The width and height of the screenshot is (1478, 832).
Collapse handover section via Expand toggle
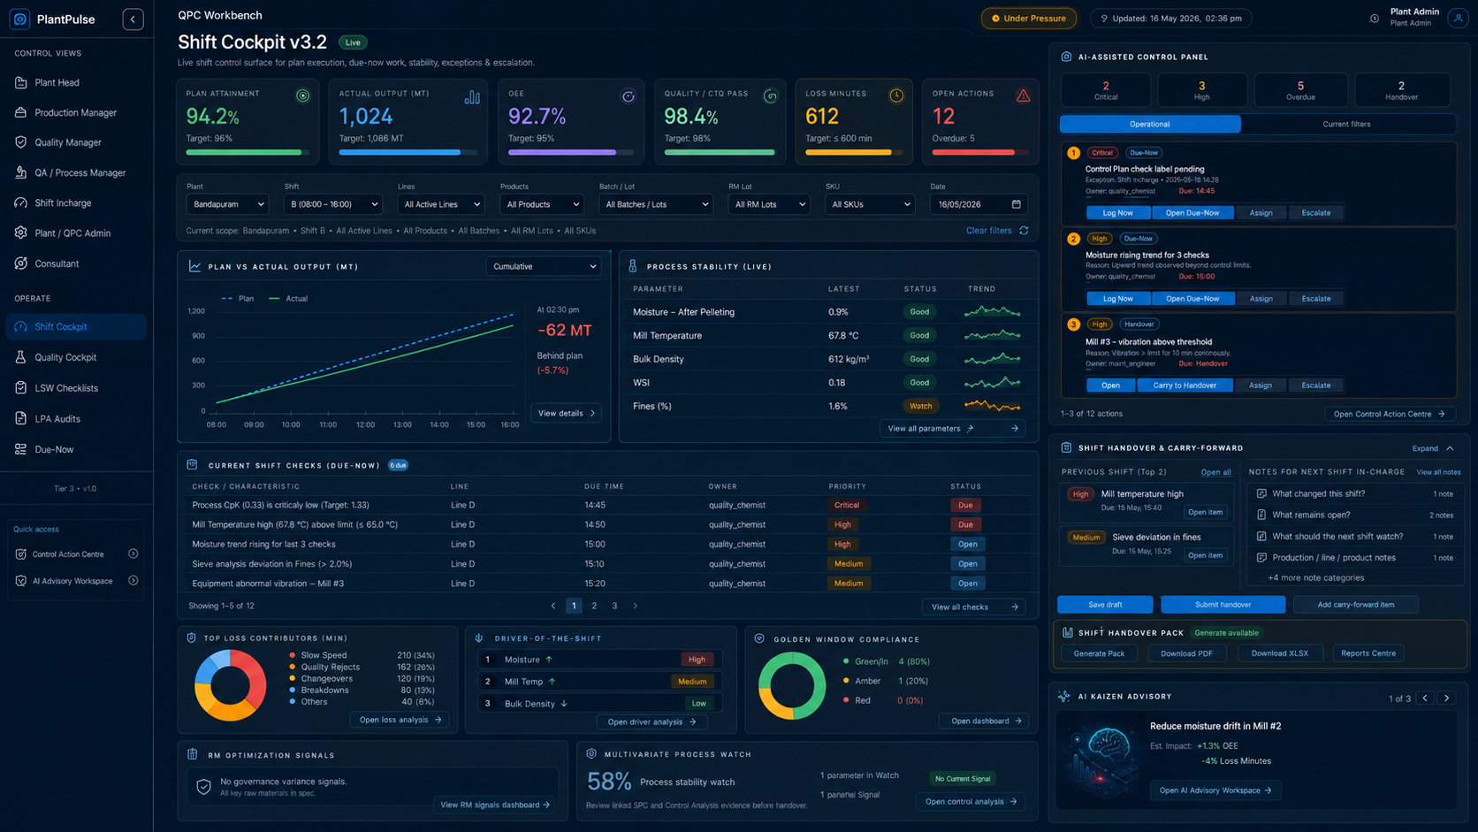(x=1433, y=448)
